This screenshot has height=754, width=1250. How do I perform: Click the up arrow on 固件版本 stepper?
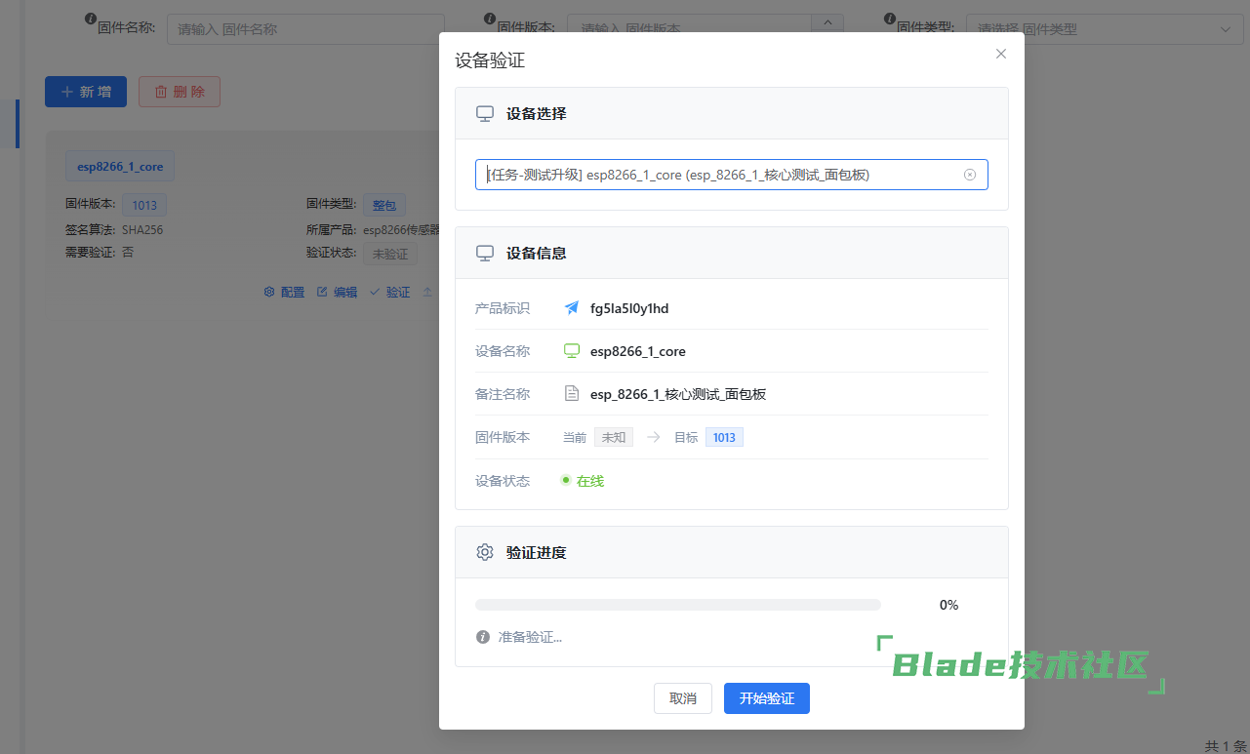827,21
